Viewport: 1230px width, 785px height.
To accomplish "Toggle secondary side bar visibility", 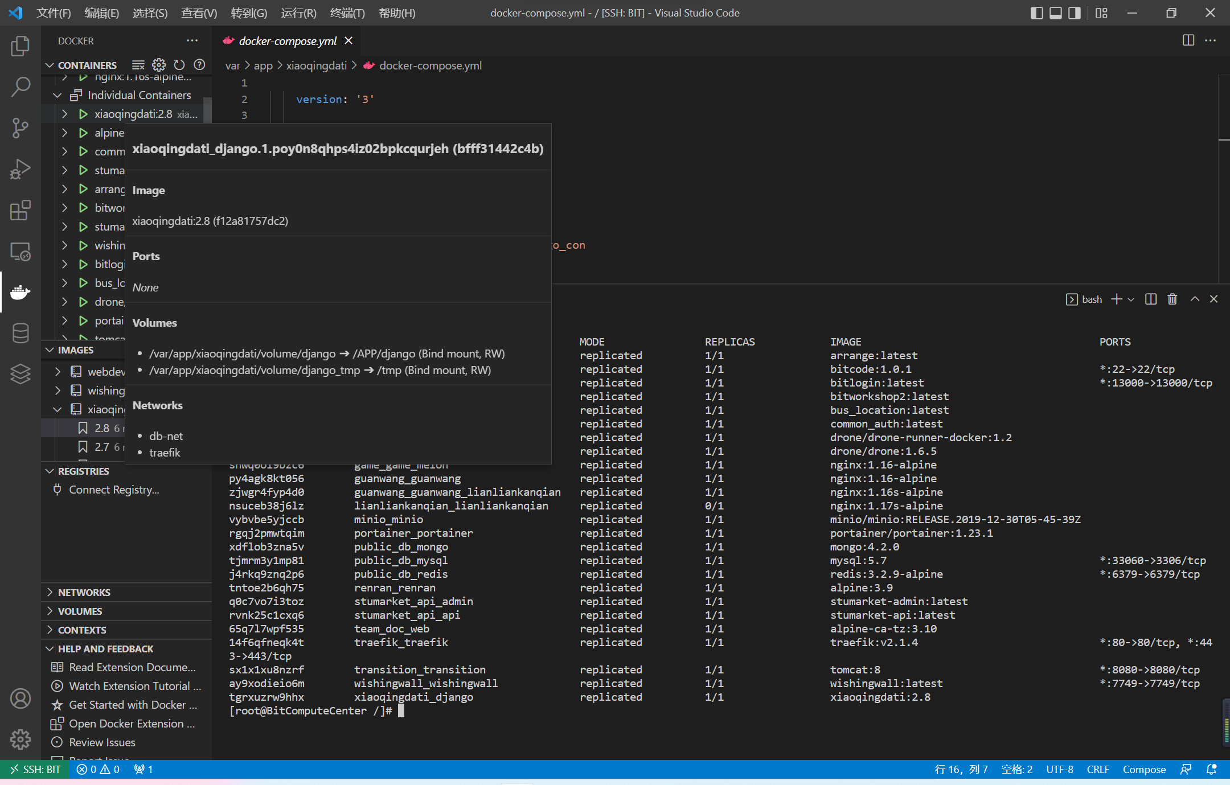I will click(x=1075, y=13).
